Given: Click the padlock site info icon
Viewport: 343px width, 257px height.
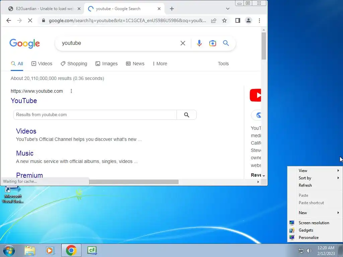Looking at the screenshot, I should pyautogui.click(x=44, y=20).
